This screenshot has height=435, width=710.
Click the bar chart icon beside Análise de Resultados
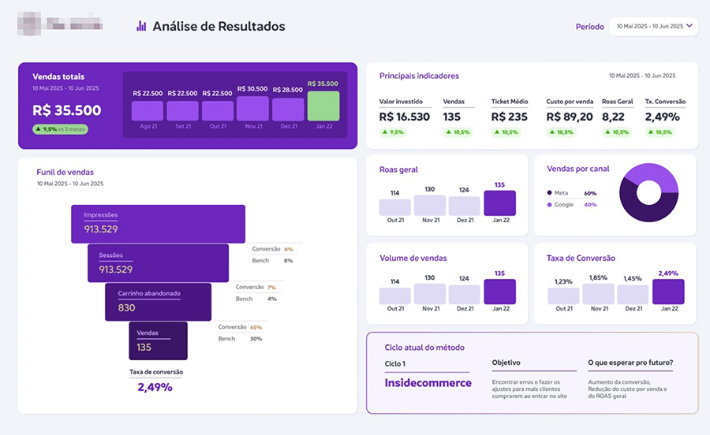141,26
